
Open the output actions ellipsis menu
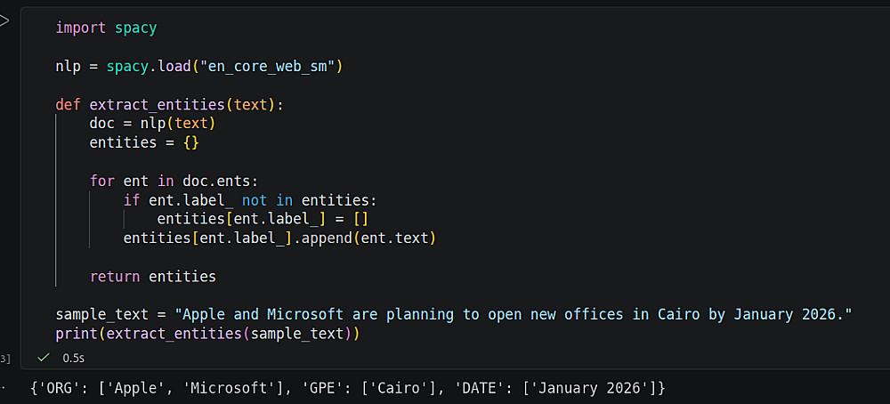pyautogui.click(x=3, y=388)
